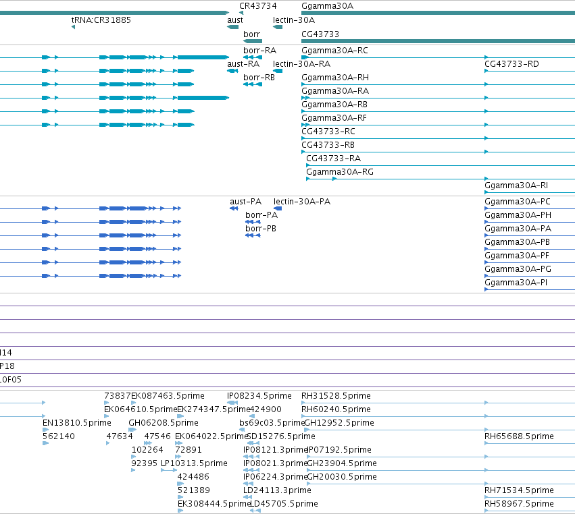Select the Ggamma30A-RG transcript label
The width and height of the screenshot is (575, 514).
(x=340, y=172)
